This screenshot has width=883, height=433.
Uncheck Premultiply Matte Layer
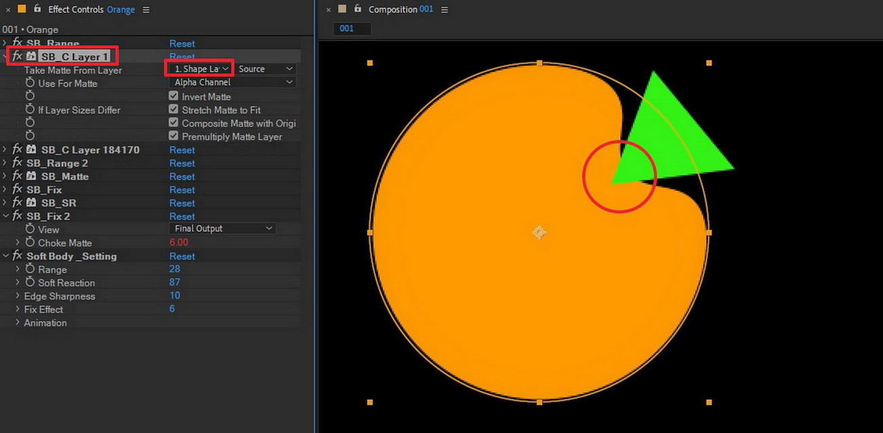click(x=173, y=136)
